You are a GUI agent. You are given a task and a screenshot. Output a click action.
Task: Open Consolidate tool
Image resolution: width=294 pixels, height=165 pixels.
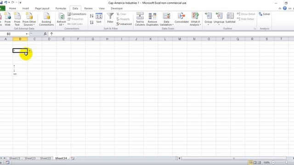[x=181, y=18]
